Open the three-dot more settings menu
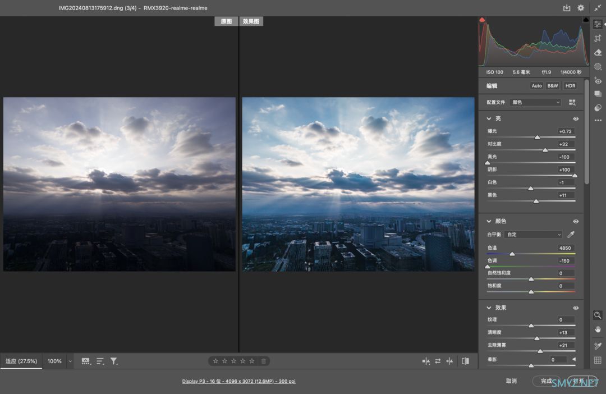This screenshot has height=394, width=606. [598, 121]
